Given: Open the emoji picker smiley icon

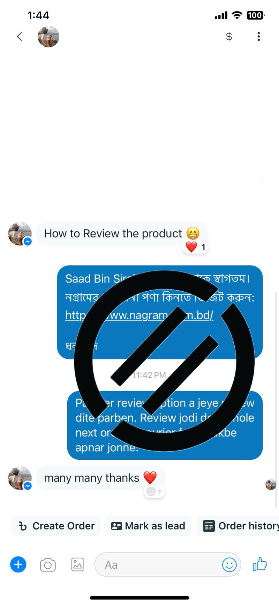Looking at the screenshot, I should (x=229, y=564).
